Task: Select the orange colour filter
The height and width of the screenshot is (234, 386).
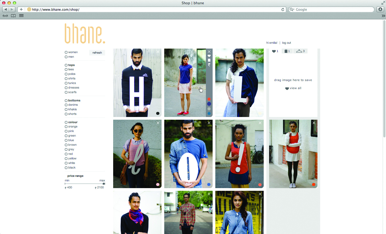Action: (x=66, y=127)
